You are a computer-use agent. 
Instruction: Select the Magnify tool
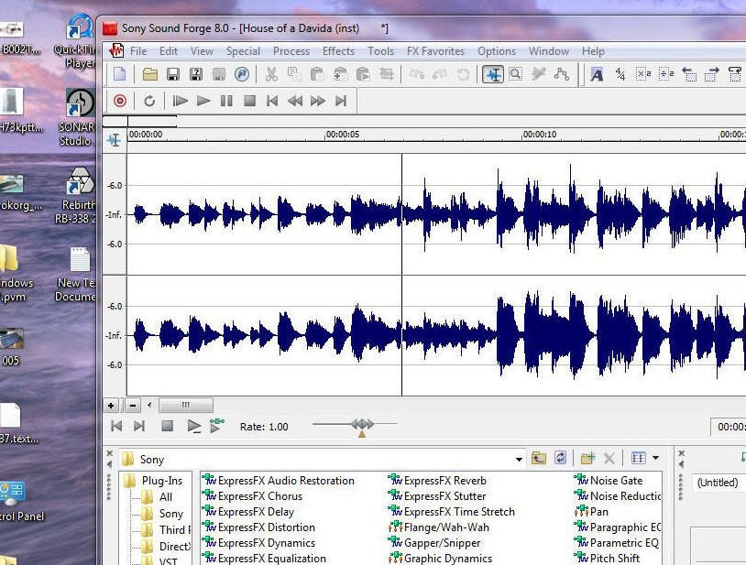(x=515, y=74)
